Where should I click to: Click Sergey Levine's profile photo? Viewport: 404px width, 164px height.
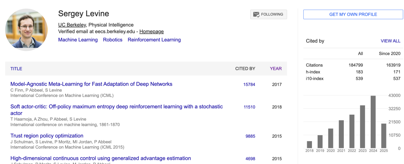click(26, 30)
